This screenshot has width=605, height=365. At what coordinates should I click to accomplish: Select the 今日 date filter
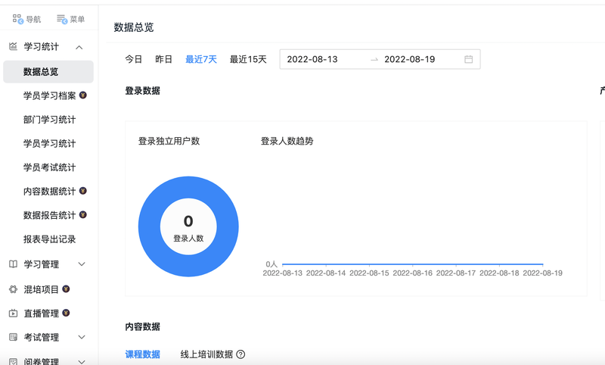134,60
